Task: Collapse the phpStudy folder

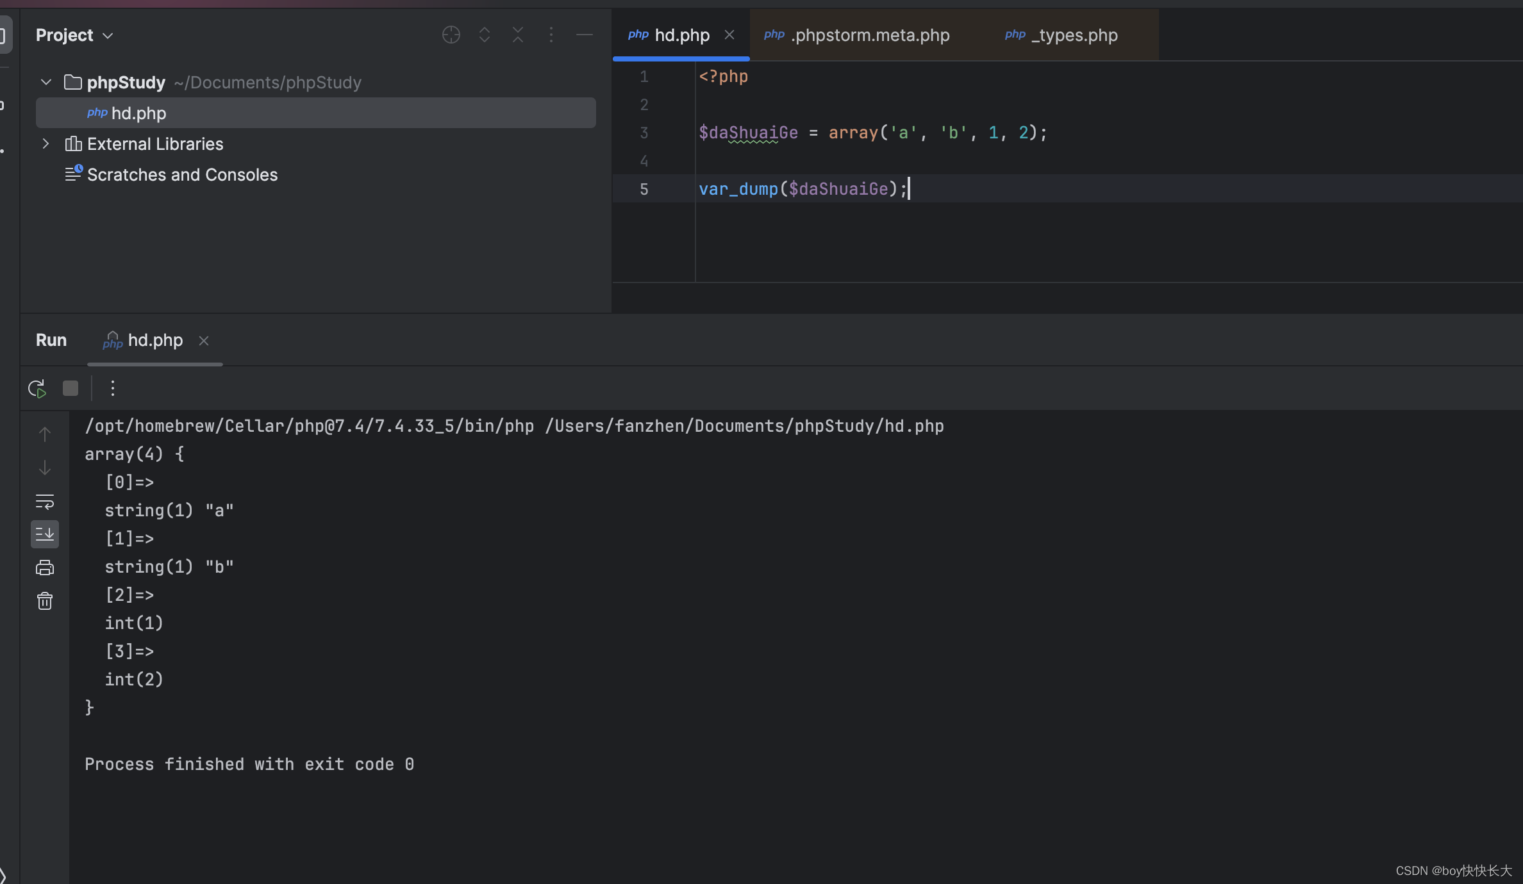Action: (46, 82)
